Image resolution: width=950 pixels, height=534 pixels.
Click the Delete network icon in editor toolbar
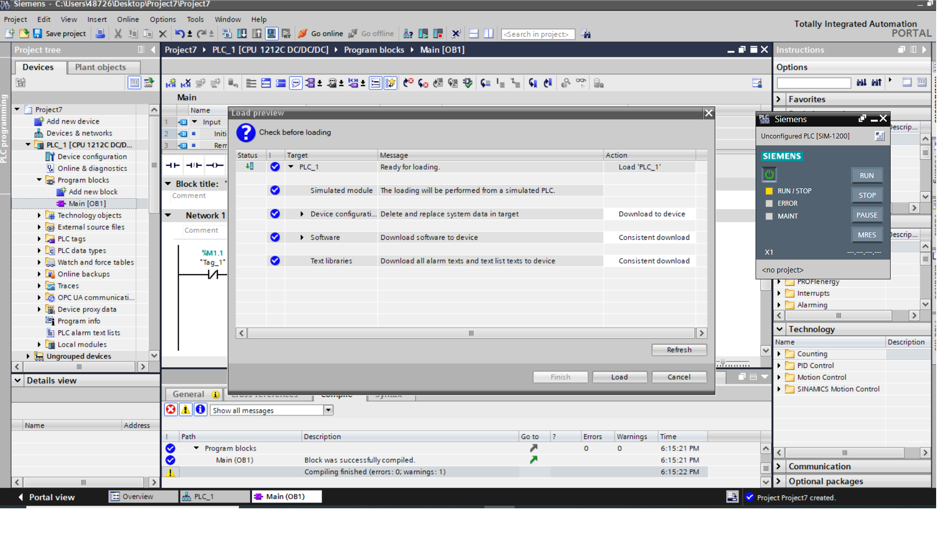coord(186,83)
